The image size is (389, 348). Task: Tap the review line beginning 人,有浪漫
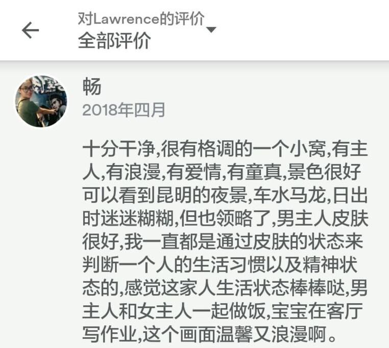click(x=222, y=172)
